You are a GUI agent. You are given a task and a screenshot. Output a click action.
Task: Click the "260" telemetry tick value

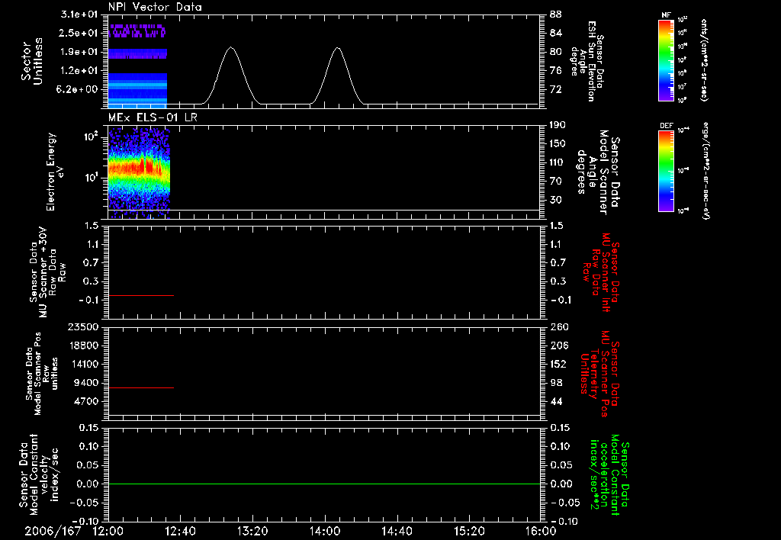[558, 326]
